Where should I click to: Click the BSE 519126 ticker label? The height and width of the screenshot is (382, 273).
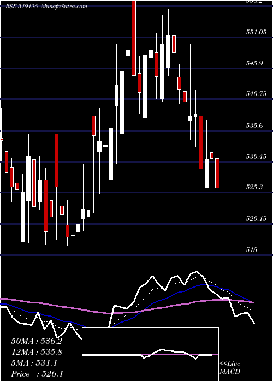pyautogui.click(x=21, y=7)
